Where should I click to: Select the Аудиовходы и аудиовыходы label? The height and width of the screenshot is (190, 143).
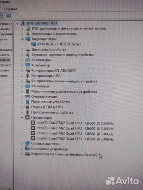pyautogui.click(x=54, y=34)
